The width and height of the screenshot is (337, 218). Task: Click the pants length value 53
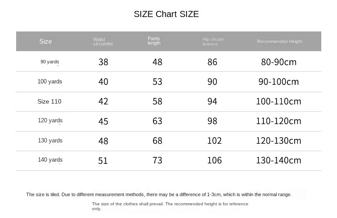coord(157,82)
